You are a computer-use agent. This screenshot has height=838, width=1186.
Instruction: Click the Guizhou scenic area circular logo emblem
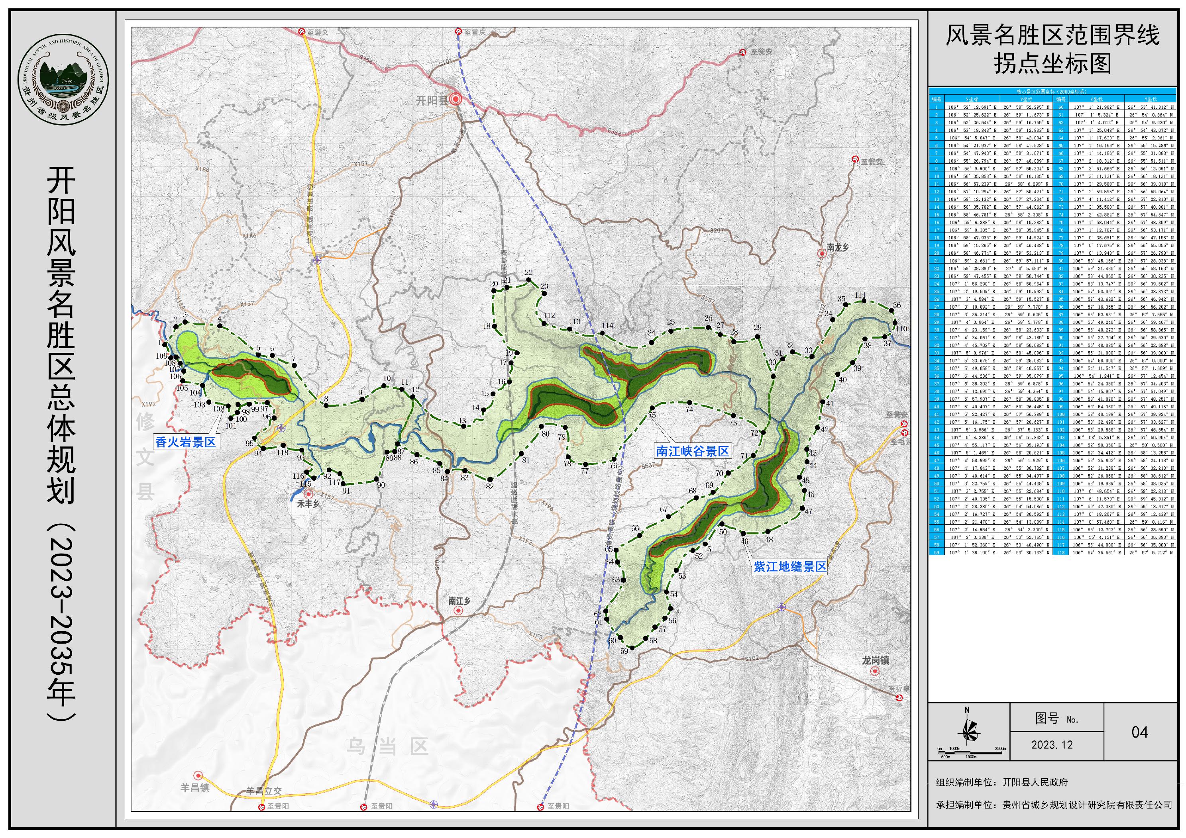pyautogui.click(x=63, y=80)
